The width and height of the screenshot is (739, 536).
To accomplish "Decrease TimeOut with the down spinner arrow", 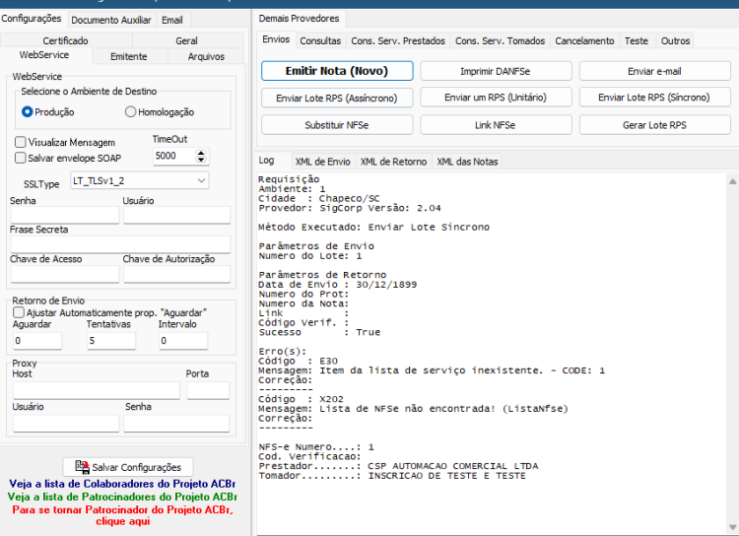I will [201, 160].
